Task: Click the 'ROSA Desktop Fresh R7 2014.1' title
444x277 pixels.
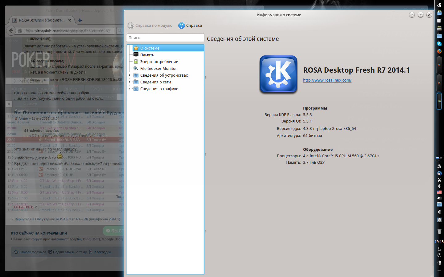Action: tap(356, 70)
